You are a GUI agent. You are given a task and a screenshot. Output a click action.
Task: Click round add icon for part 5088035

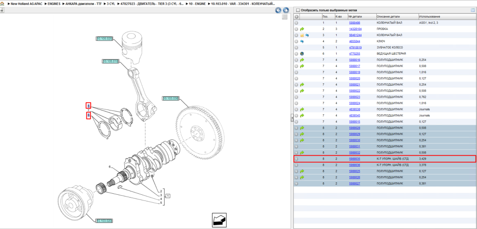click(x=296, y=159)
